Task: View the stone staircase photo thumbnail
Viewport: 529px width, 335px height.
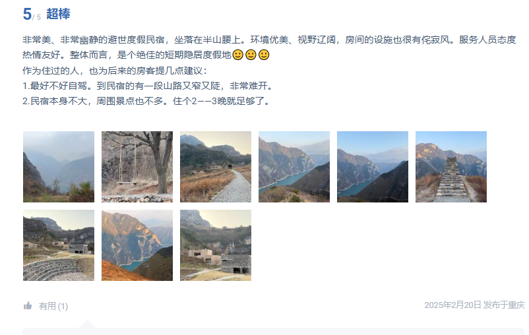Action: coord(451,167)
